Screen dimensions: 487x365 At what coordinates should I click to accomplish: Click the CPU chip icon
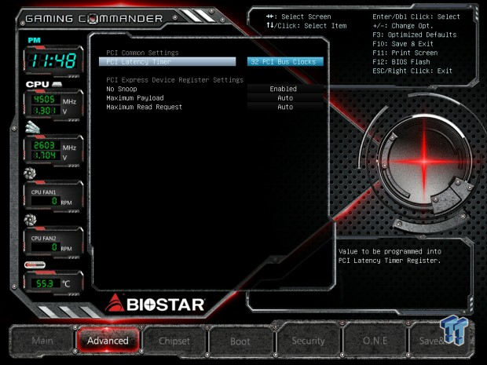click(x=57, y=84)
